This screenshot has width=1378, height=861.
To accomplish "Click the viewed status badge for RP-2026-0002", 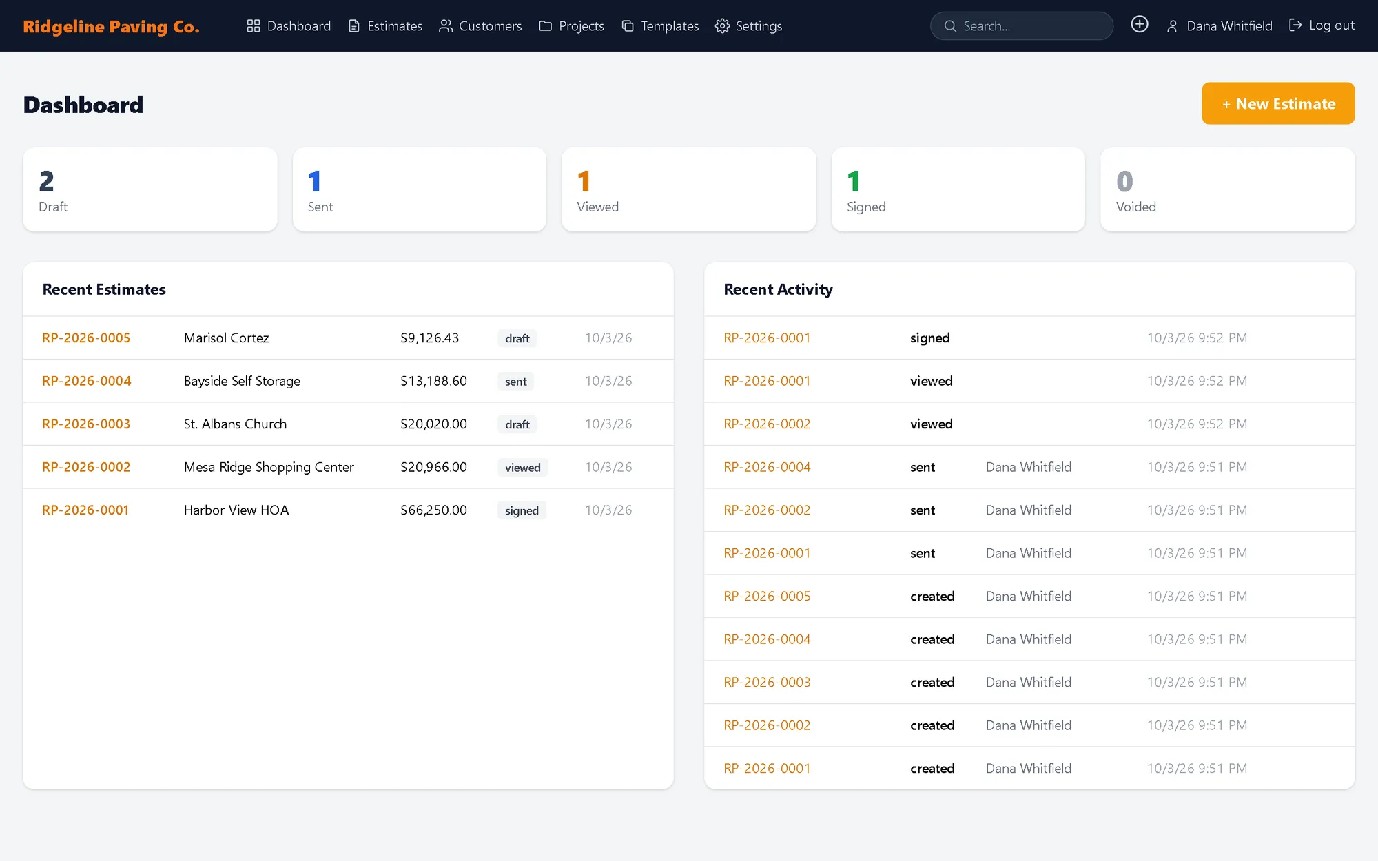I will coord(522,468).
